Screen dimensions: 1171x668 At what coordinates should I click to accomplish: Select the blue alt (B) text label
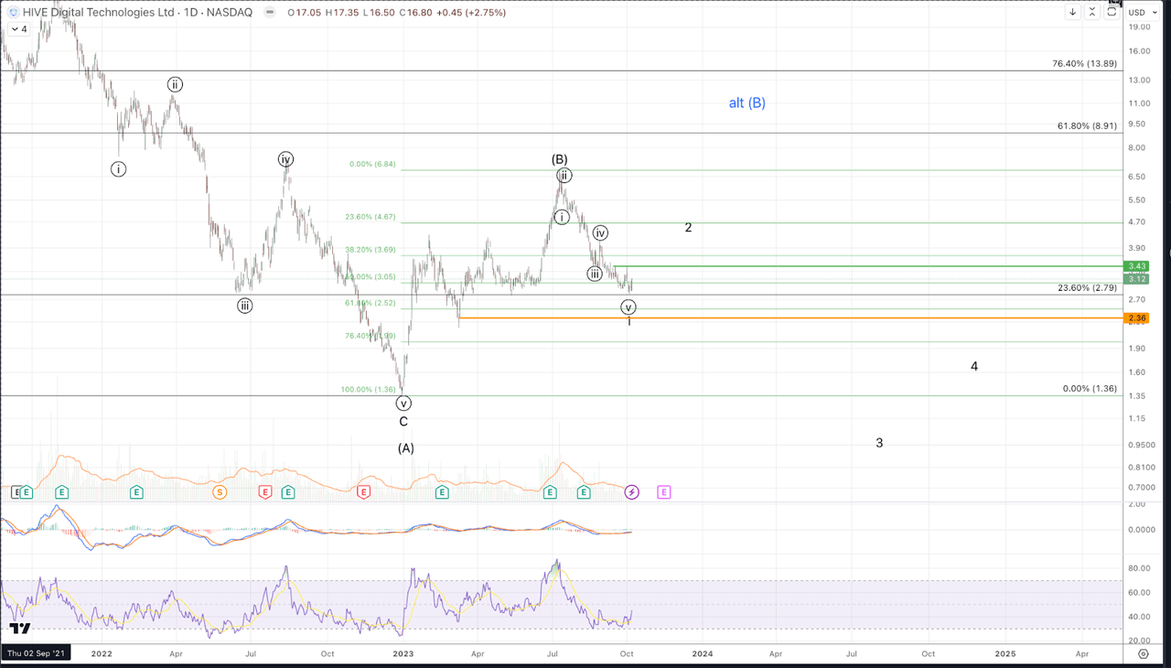pos(747,103)
